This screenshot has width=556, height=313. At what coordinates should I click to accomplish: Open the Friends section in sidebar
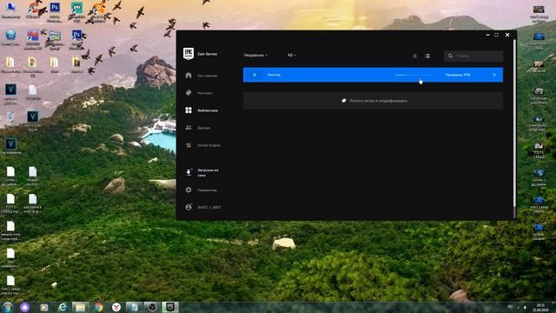point(197,128)
